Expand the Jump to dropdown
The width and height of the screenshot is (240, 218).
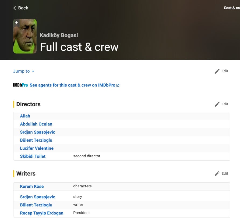(24, 71)
